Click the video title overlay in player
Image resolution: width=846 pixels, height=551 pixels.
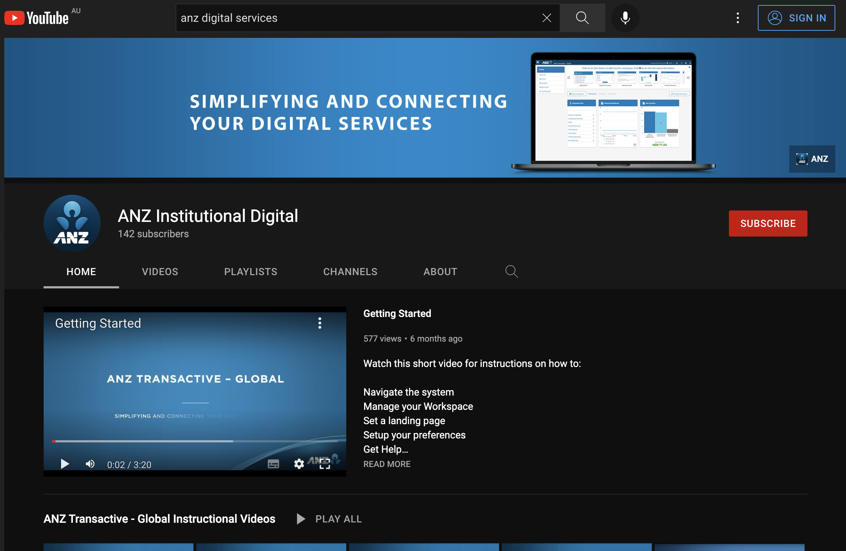pos(98,323)
